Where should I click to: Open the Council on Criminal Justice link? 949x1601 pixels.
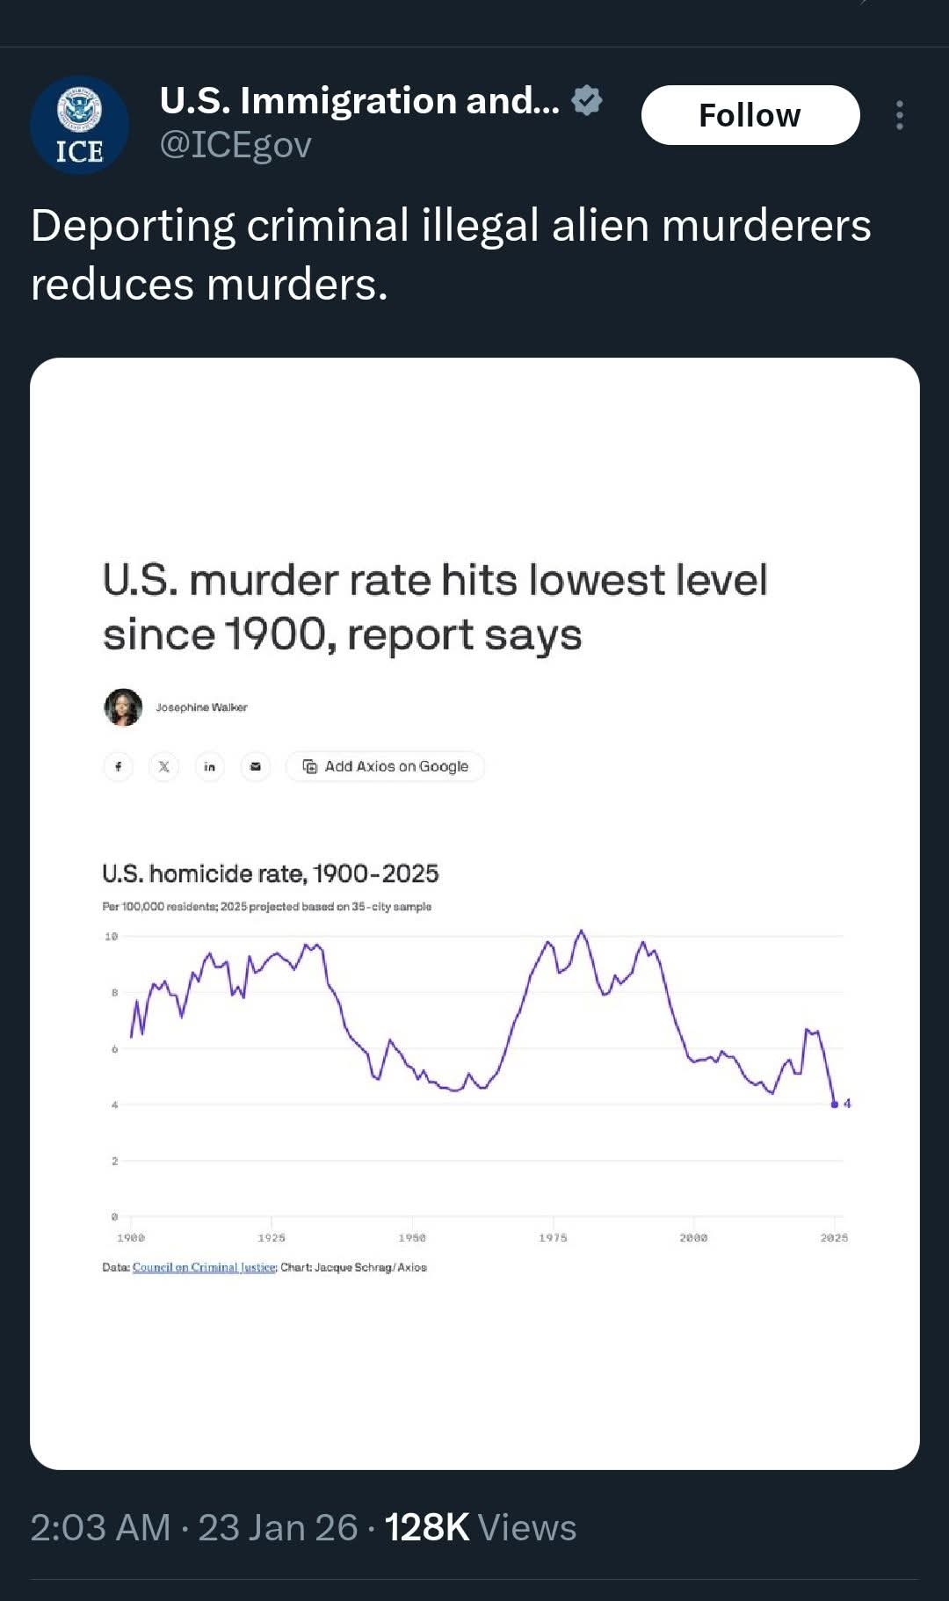point(205,1267)
